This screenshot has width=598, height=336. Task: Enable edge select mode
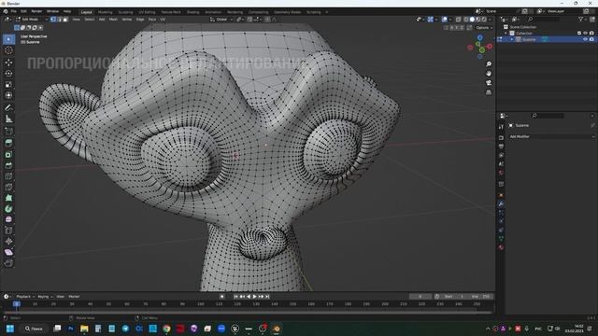pos(59,19)
